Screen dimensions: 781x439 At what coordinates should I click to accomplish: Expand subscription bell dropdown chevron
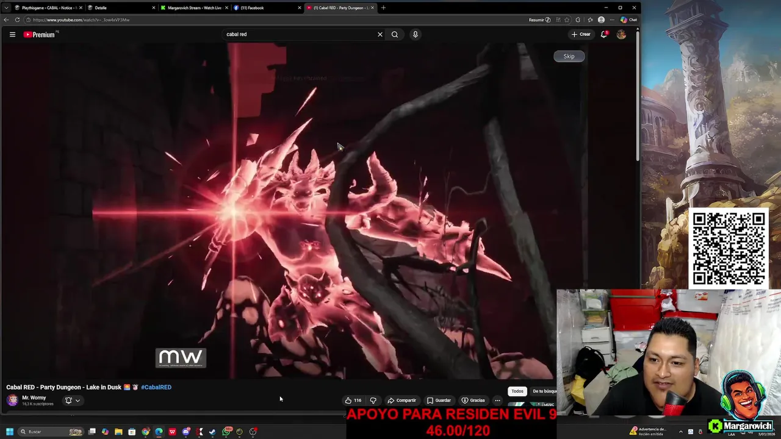pos(77,401)
